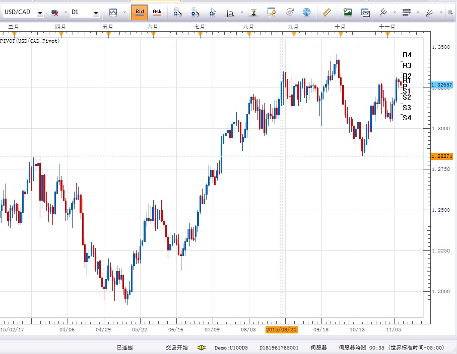The width and height of the screenshot is (457, 354).
Task: Click the unlink charts icon
Action: click(x=54, y=12)
